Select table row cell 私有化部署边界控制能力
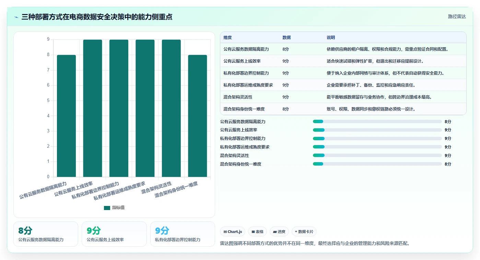 click(x=246, y=73)
